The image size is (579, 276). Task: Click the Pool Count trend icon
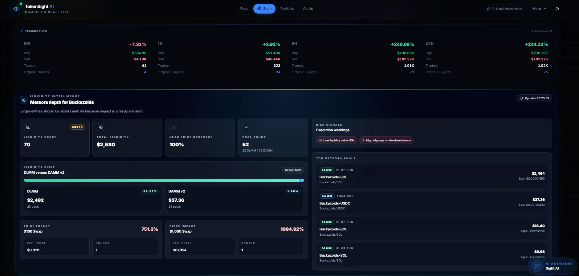[x=247, y=127]
